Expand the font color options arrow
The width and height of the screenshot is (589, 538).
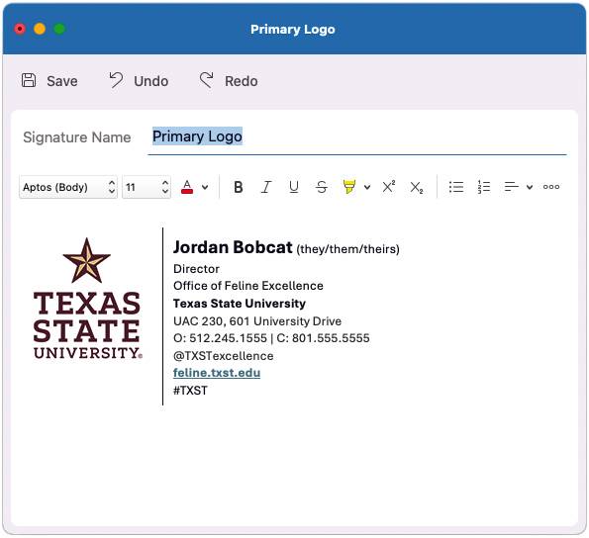pyautogui.click(x=205, y=187)
